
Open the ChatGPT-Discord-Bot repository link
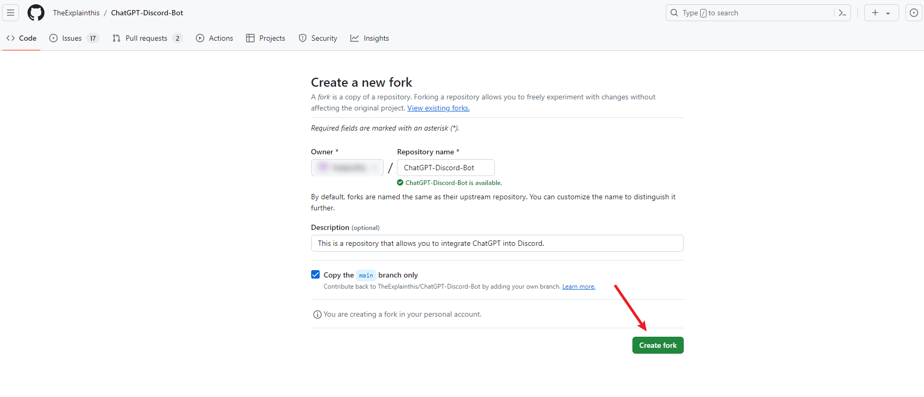(x=147, y=13)
